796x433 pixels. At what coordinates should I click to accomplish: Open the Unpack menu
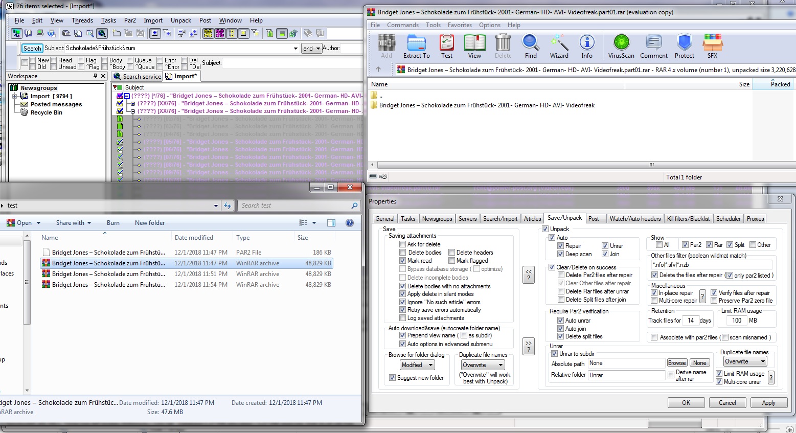click(180, 20)
